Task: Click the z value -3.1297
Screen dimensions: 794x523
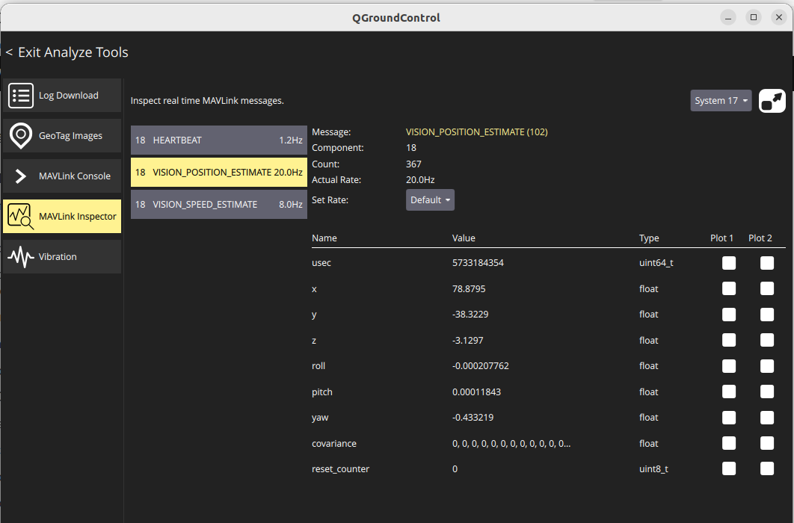Action: 468,341
